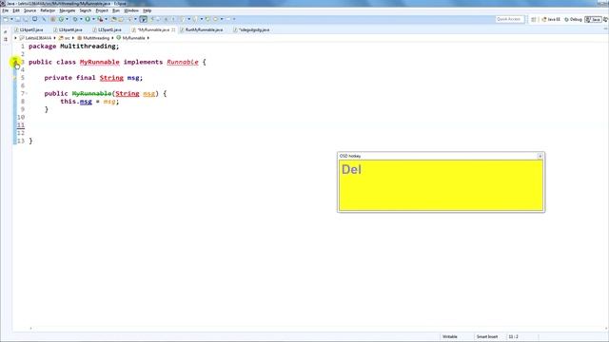Screen dimensions: 609x342
Task: Open the Run menu
Action: point(116,10)
